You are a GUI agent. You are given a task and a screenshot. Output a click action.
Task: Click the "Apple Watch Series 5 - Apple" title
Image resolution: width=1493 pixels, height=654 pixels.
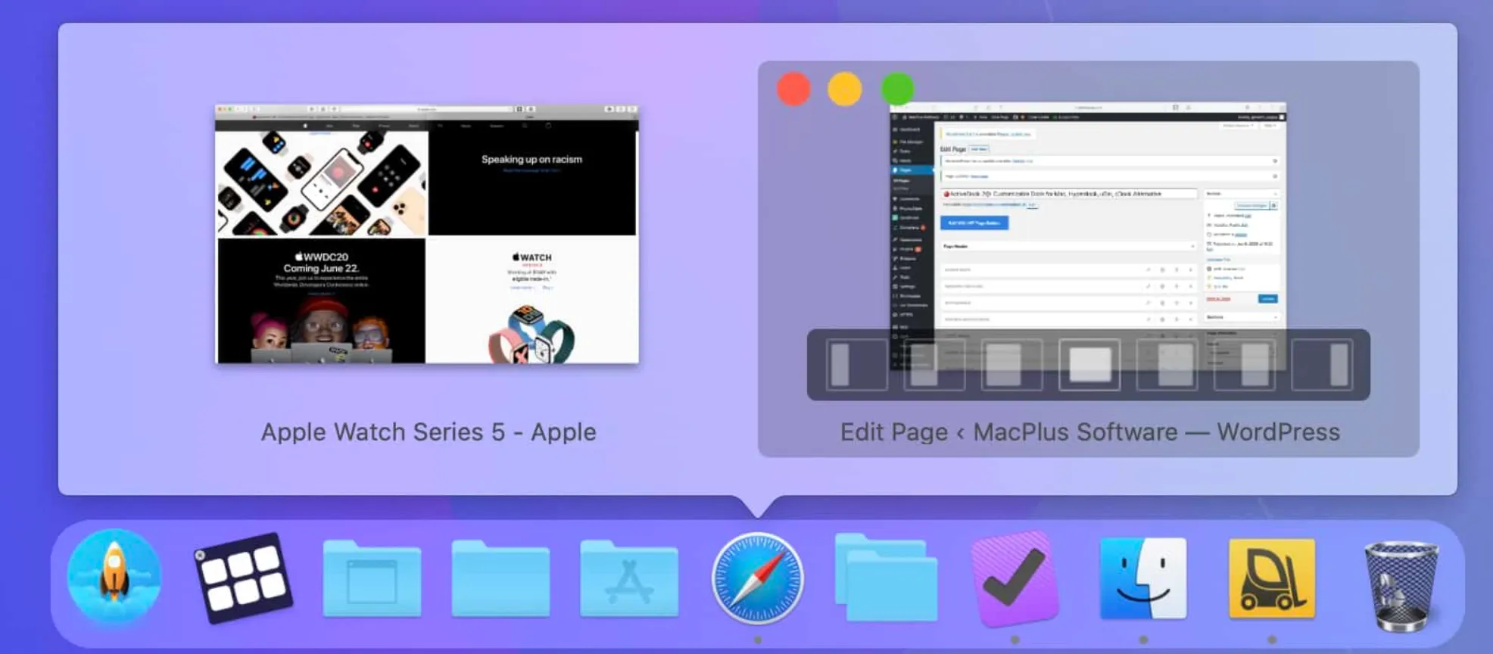[x=429, y=431]
